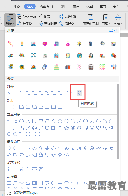Viewport: 128px width, 196px height.
Task: Switch to the 页面布局 tab
Action: pyautogui.click(x=46, y=6)
